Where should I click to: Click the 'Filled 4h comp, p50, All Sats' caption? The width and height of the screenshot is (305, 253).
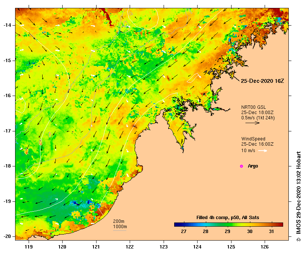[x=228, y=218]
